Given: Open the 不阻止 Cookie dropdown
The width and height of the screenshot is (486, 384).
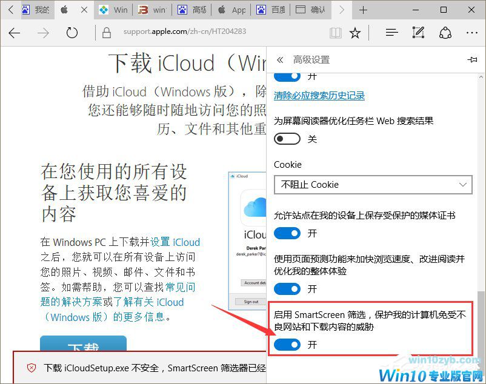Looking at the screenshot, I should point(373,185).
